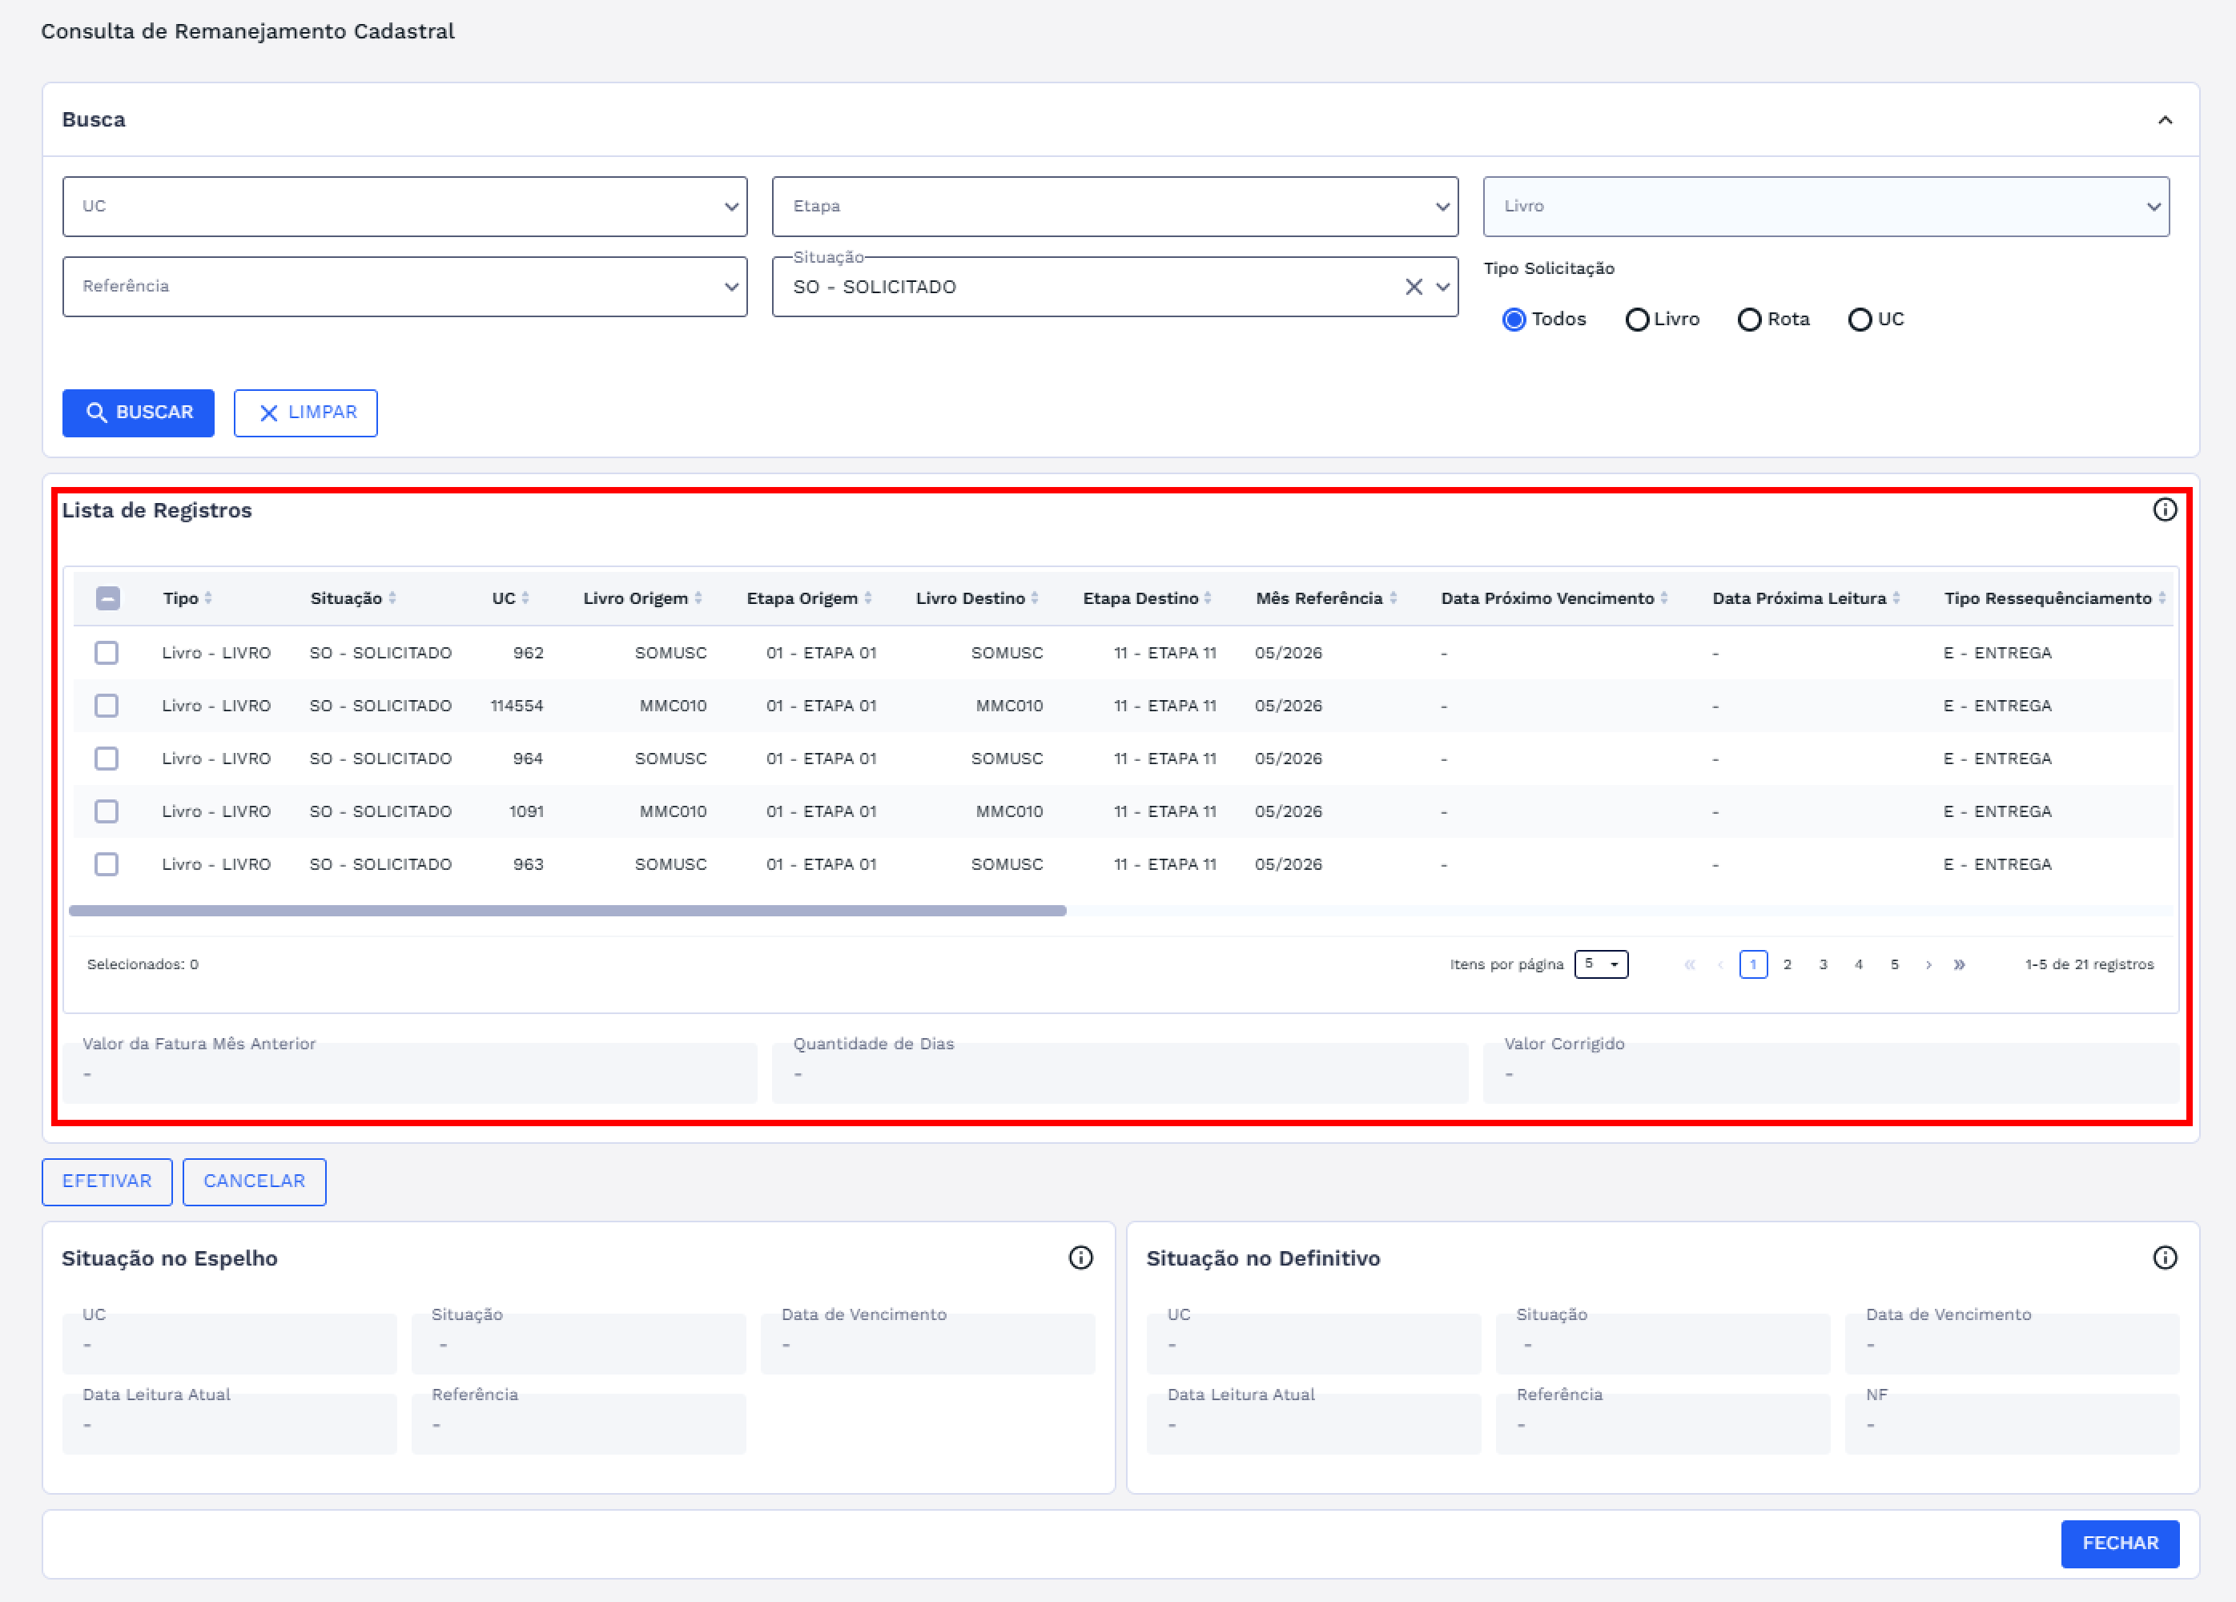Sort by Situação column
2236x1602 pixels.
[353, 598]
